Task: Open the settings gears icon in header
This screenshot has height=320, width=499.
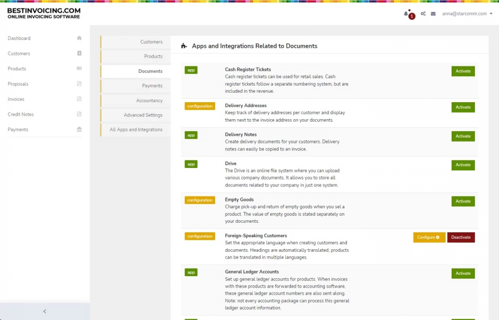Action: point(423,14)
